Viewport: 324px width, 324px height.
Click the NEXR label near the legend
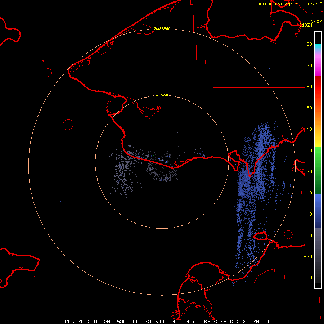click(x=316, y=22)
